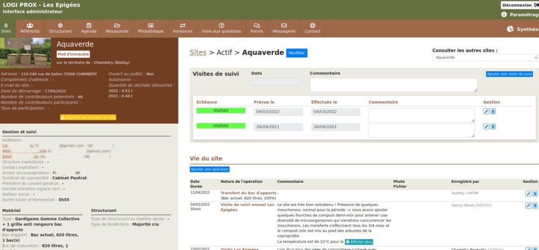Delete the 12/04/2022 bin transfer operation

click(x=535, y=194)
